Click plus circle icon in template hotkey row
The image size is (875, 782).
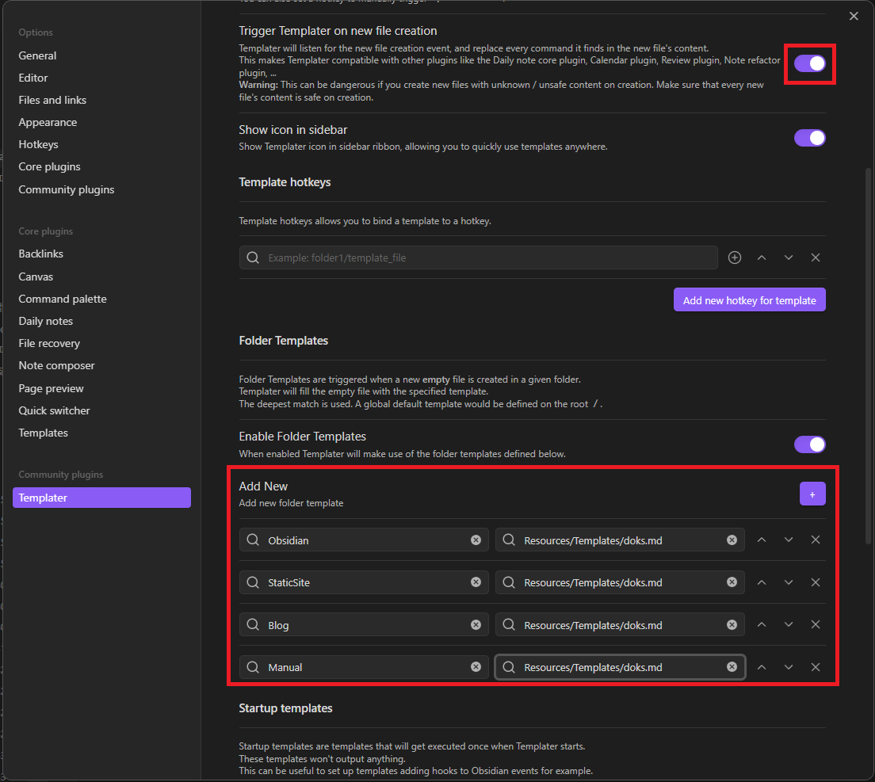click(735, 257)
